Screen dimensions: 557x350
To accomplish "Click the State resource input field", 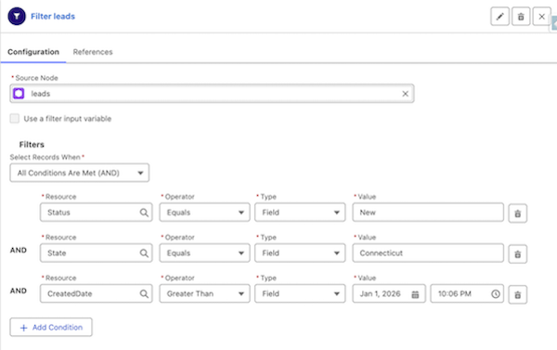I will pos(97,253).
